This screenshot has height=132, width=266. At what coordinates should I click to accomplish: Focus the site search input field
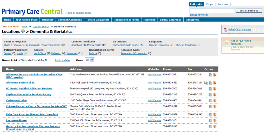point(212,11)
